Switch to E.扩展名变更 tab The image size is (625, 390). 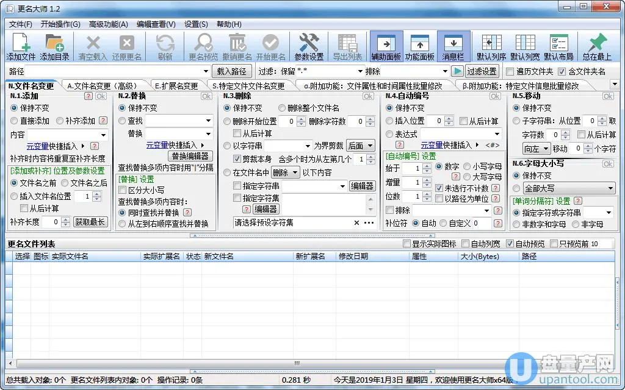pyautogui.click(x=176, y=86)
